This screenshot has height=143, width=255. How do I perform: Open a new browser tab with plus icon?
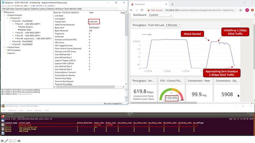point(172,4)
